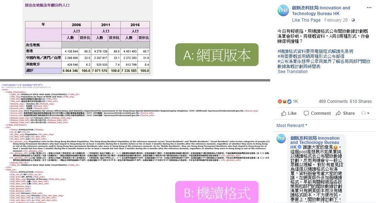Click the total value 7 336 585
376x203 pixels.
point(129,71)
